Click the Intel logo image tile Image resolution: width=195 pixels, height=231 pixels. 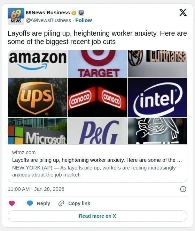pyautogui.click(x=157, y=98)
